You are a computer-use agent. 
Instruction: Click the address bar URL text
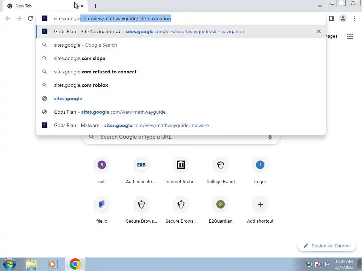click(x=112, y=18)
